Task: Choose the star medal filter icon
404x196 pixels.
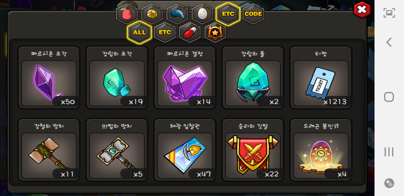Action: pyautogui.click(x=215, y=33)
